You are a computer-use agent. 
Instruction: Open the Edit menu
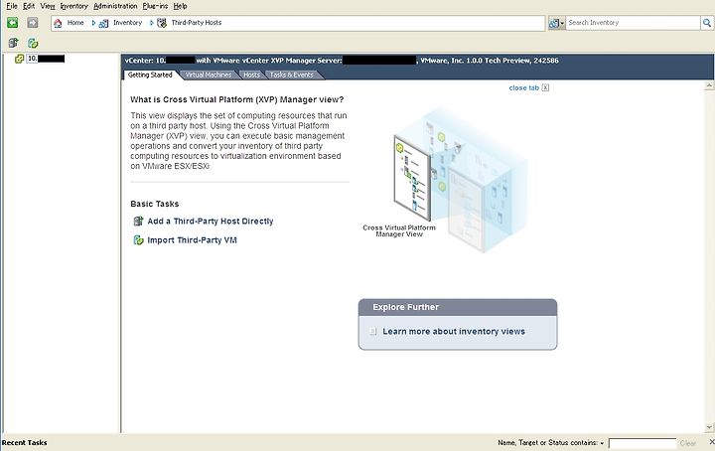29,6
